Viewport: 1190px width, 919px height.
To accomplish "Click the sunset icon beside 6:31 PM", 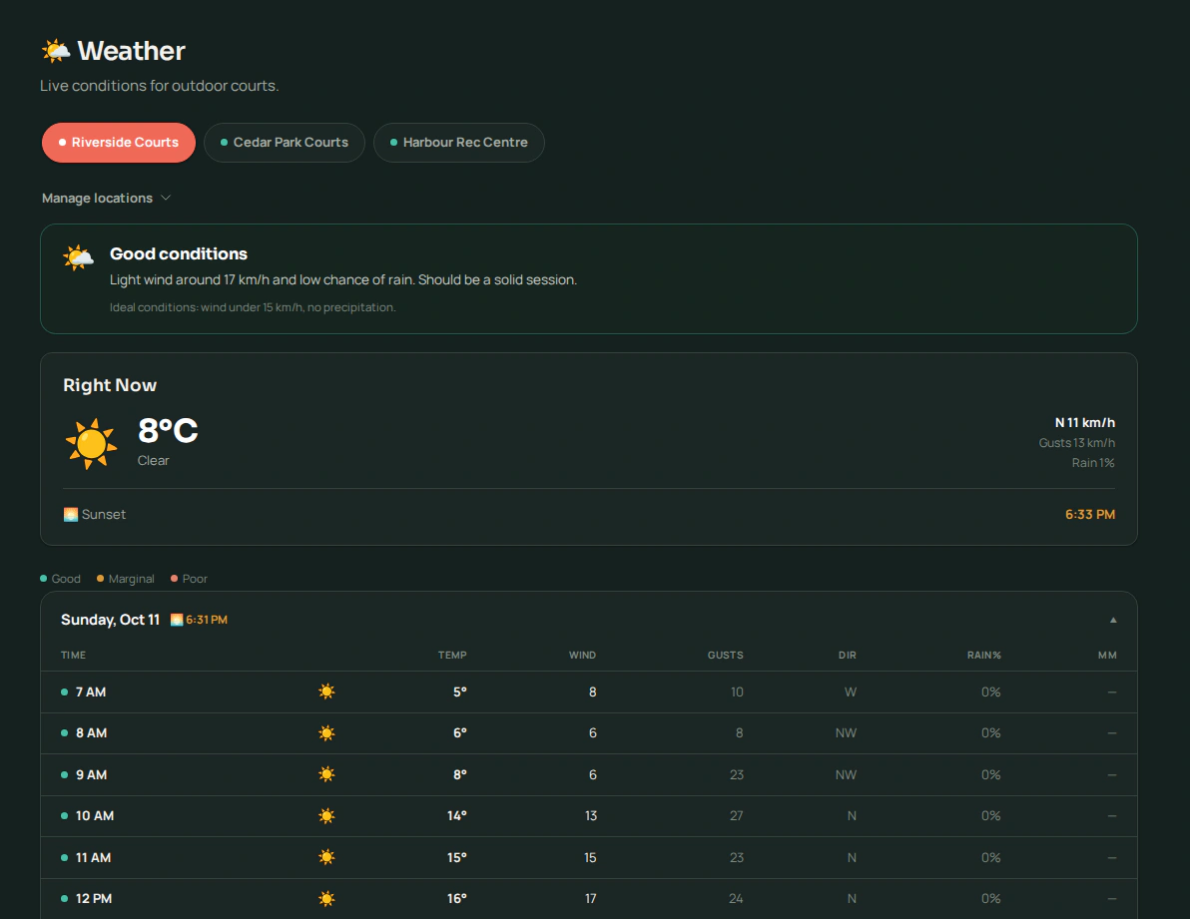I will (x=177, y=620).
